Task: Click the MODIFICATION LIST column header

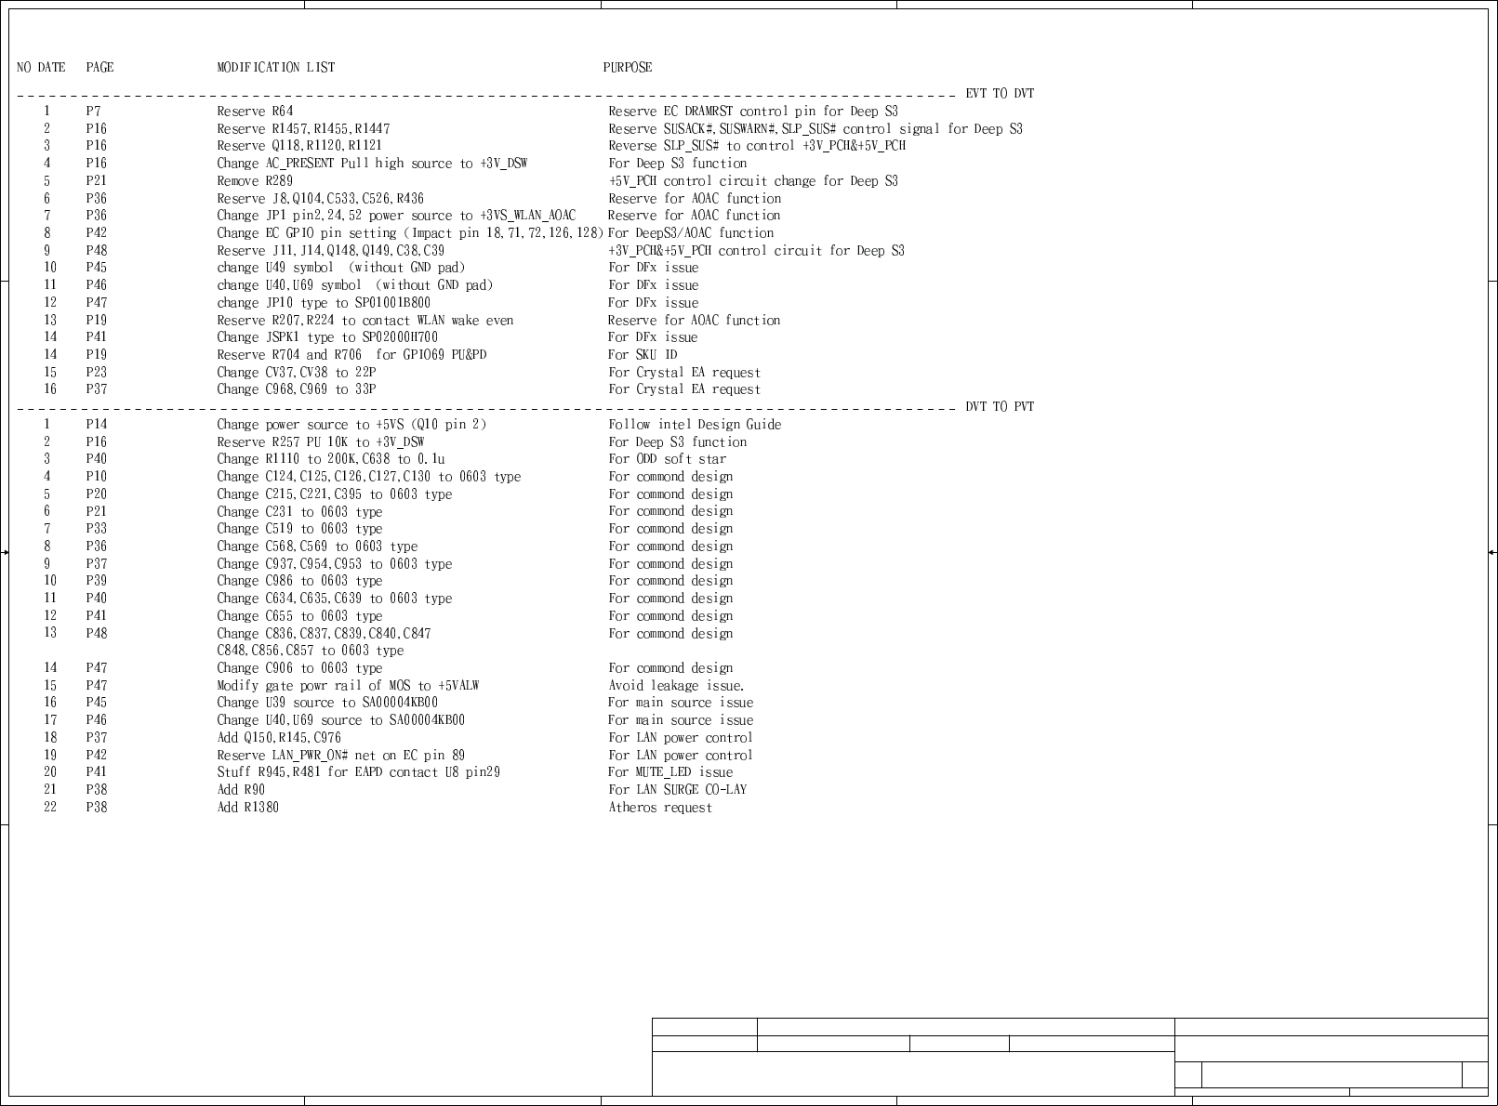Action: point(276,67)
